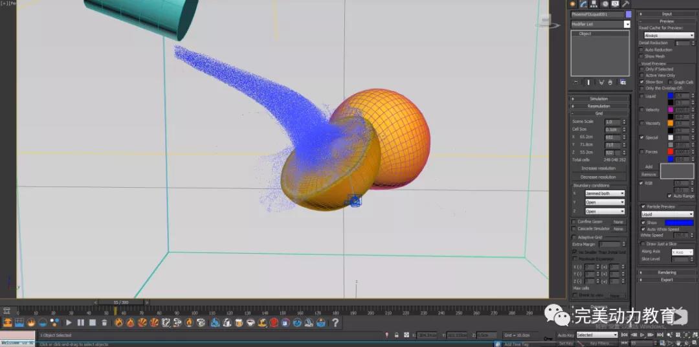Enable the Adaptive Grid checkbox
Image resolution: width=699 pixels, height=347 pixels.
(x=573, y=238)
